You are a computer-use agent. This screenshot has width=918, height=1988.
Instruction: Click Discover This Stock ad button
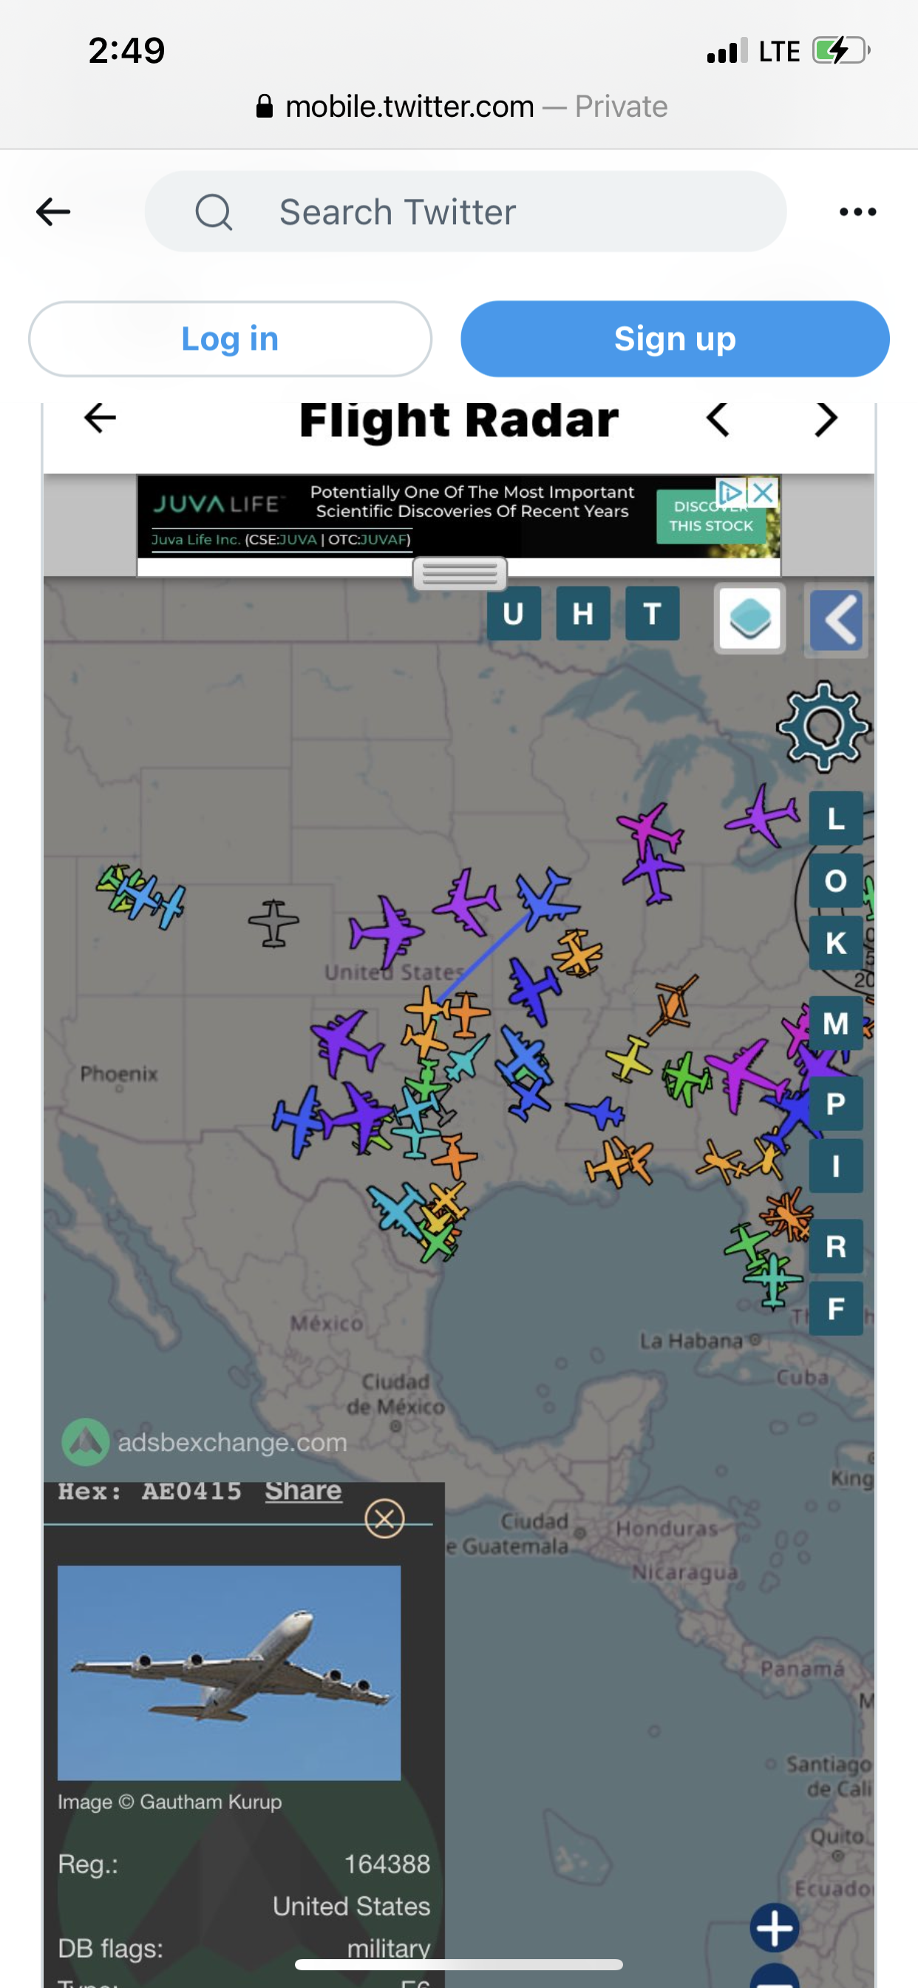710,516
